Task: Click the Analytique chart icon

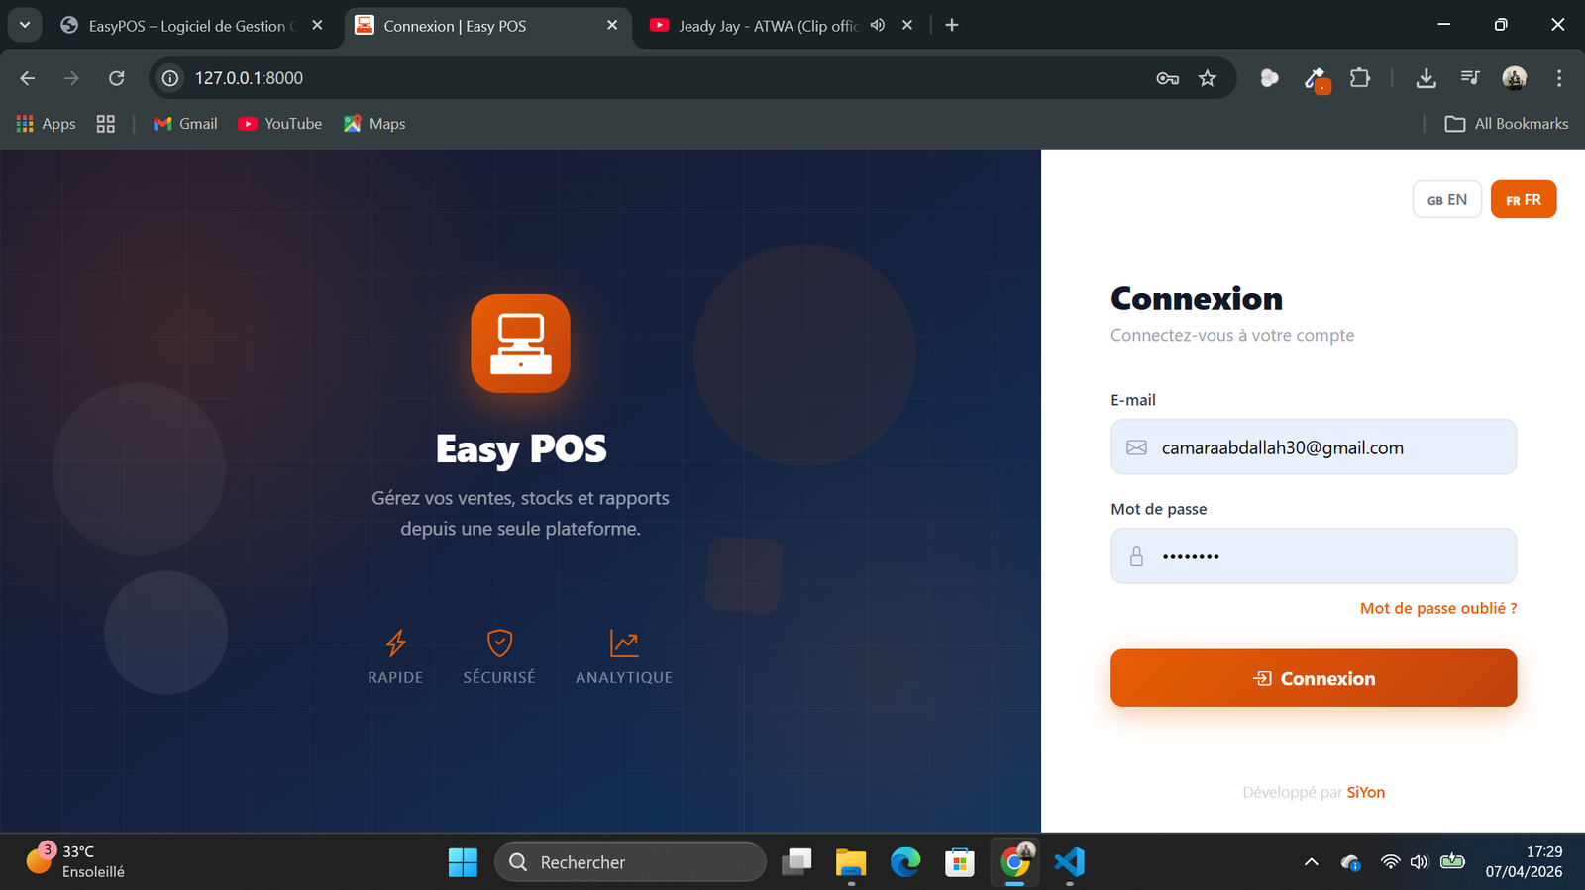Action: click(624, 643)
